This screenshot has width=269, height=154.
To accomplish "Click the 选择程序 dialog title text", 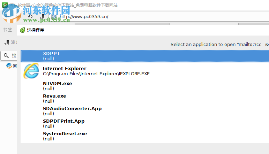I will point(36,30).
